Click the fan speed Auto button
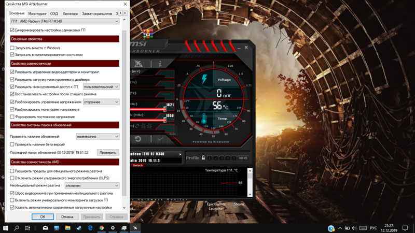The width and height of the screenshot is (415, 233). [x=172, y=134]
